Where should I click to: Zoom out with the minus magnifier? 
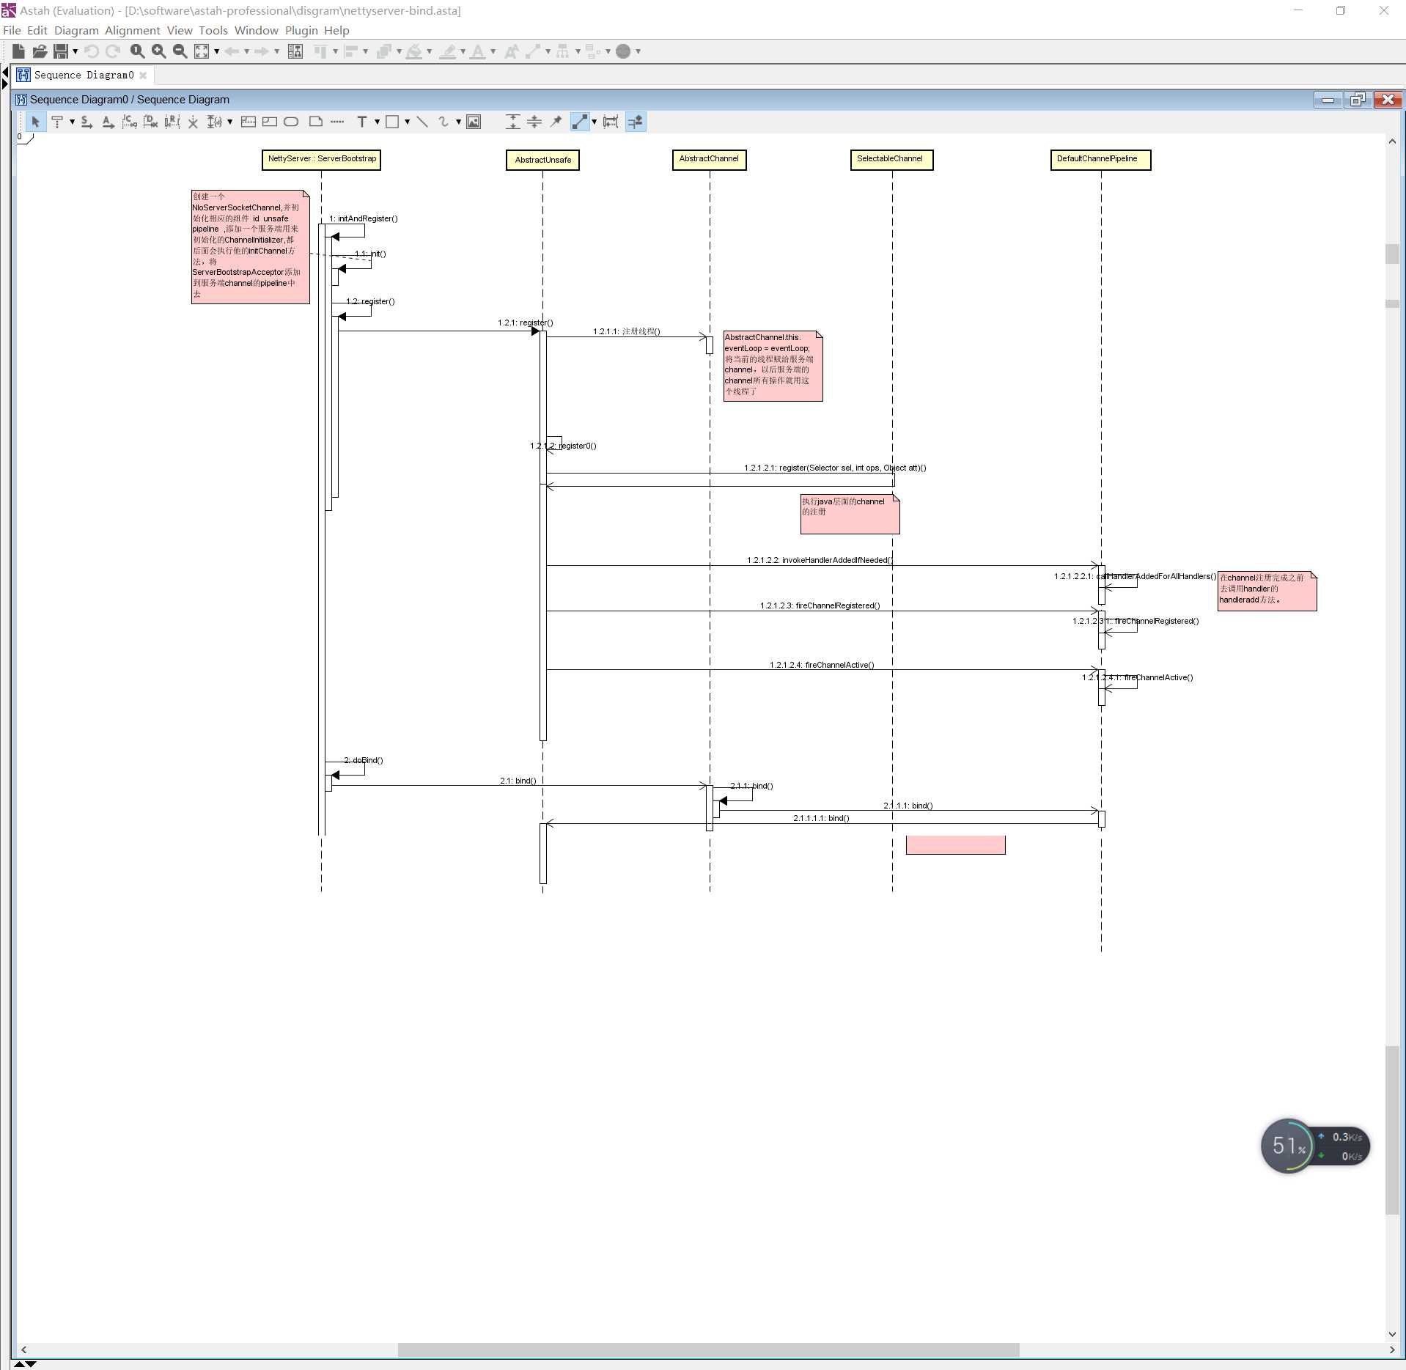tap(180, 51)
